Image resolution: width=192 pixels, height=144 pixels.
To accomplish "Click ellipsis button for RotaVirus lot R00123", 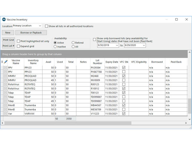I will (x=5, y=84).
